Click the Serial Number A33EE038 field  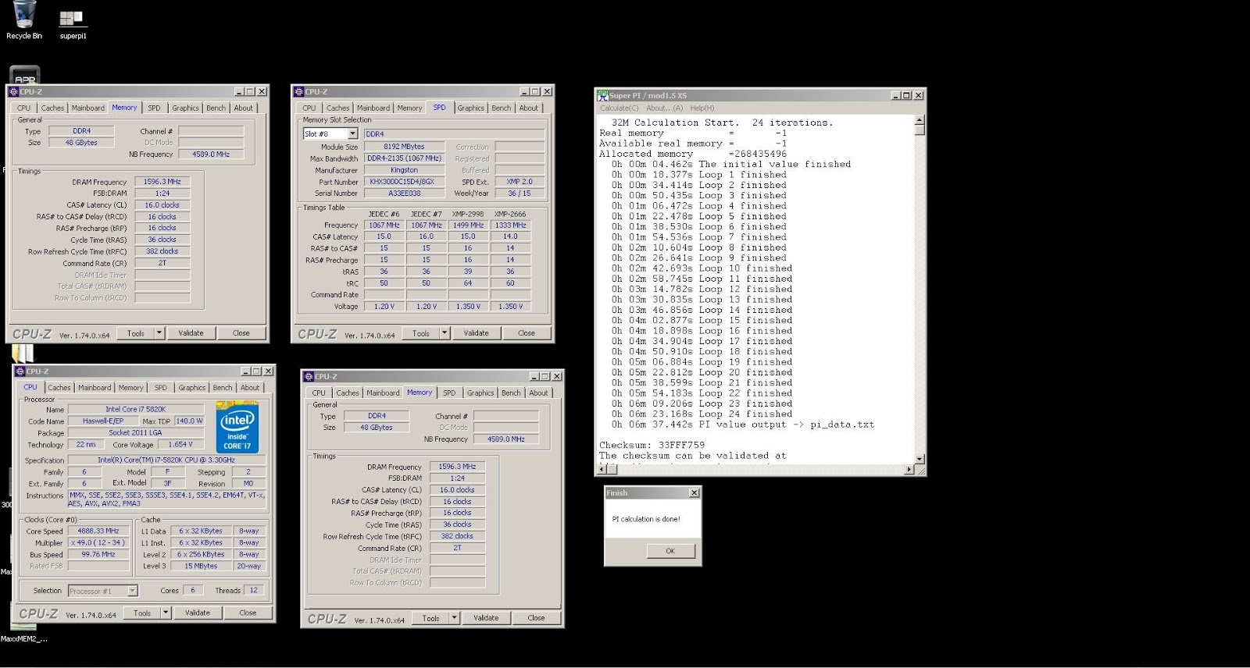click(404, 194)
